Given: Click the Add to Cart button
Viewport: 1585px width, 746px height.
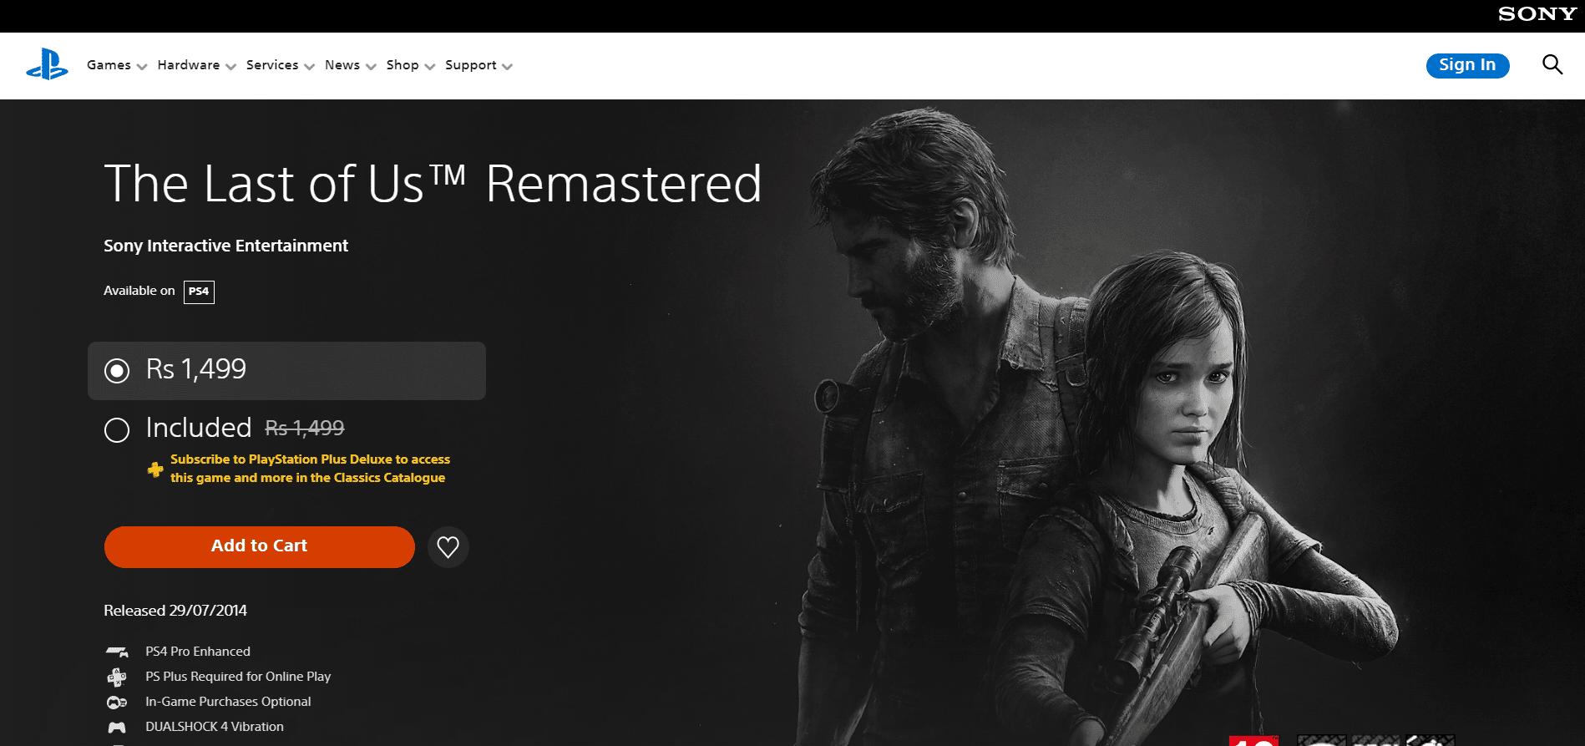Looking at the screenshot, I should coord(260,547).
